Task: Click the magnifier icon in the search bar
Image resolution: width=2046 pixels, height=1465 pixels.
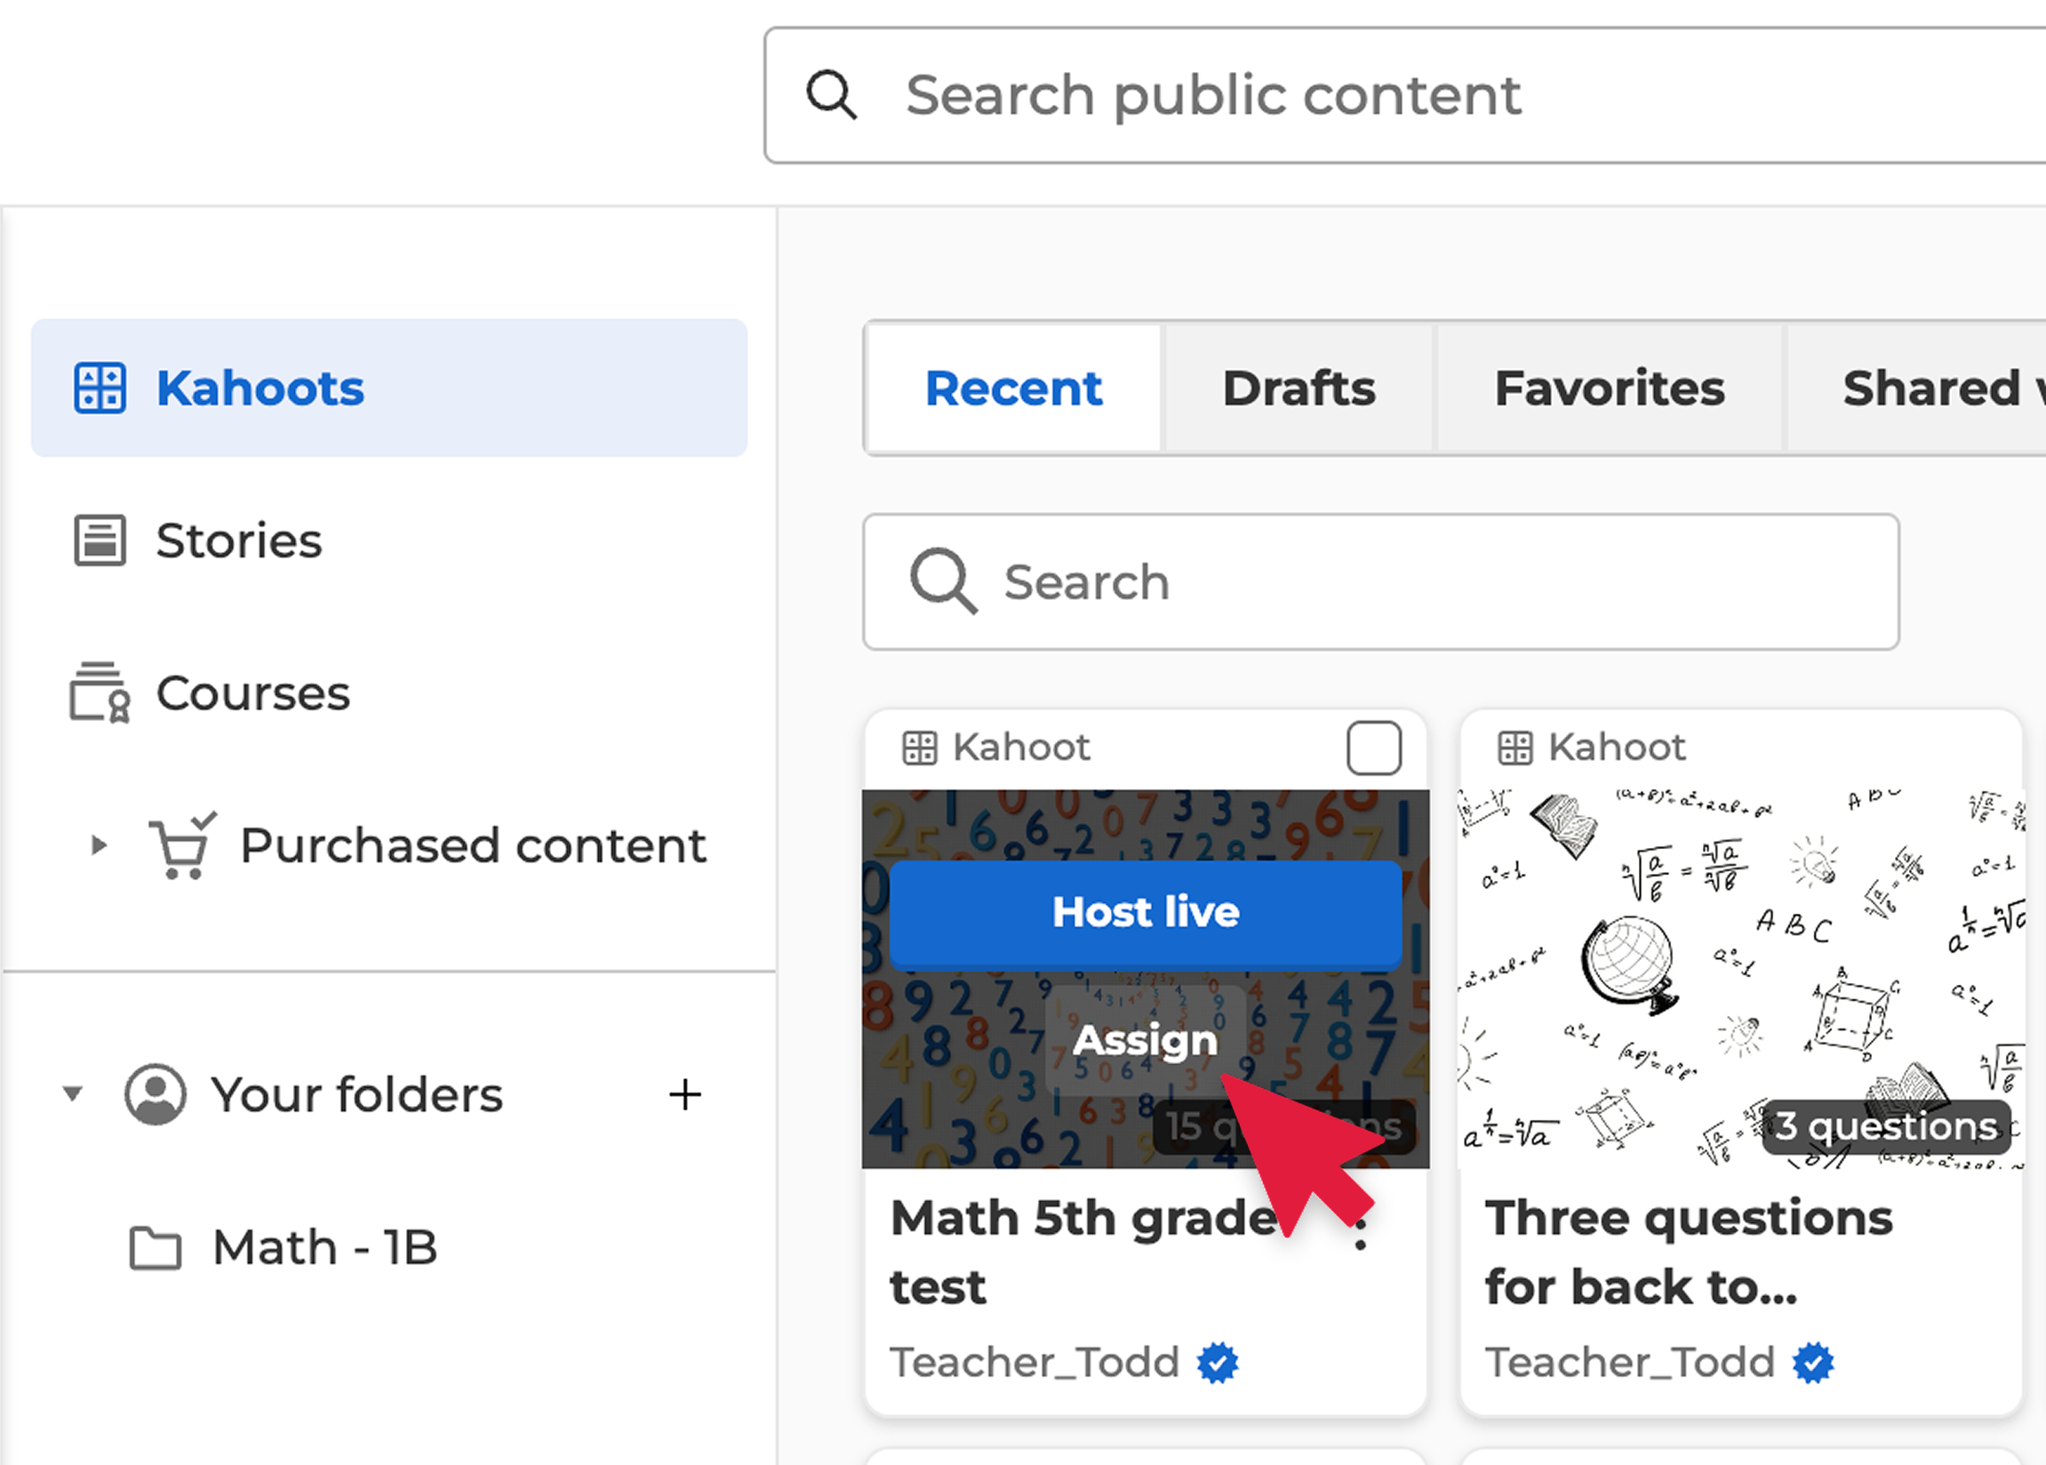Action: (941, 581)
